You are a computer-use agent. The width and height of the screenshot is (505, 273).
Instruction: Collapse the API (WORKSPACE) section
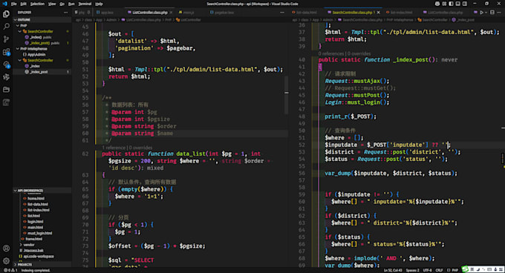(x=16, y=191)
